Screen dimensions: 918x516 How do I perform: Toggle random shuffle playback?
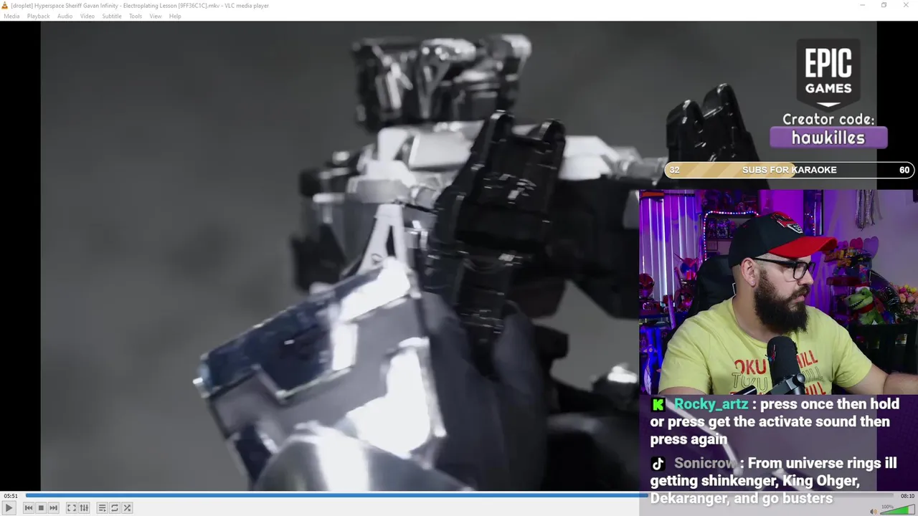[x=127, y=507]
